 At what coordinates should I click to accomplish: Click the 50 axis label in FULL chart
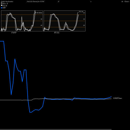(x=84, y=19)
